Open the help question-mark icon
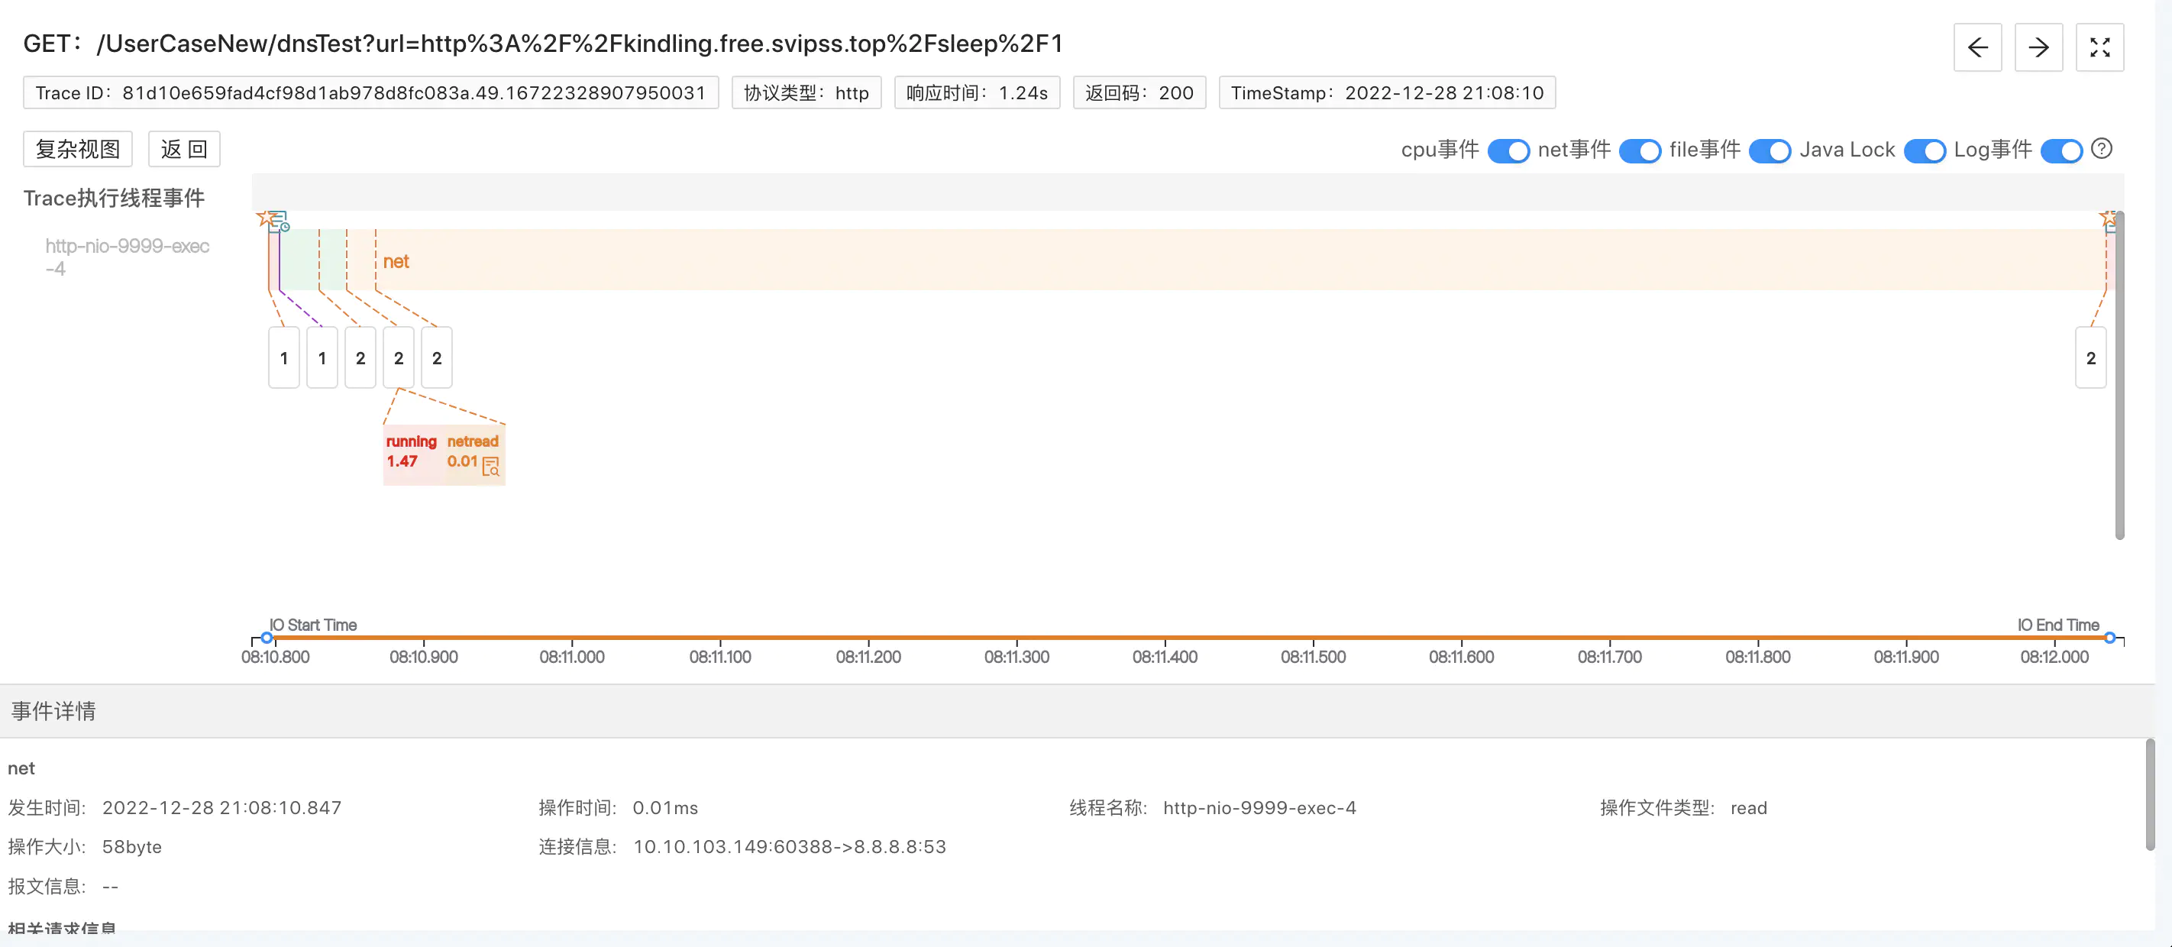 [x=2102, y=148]
